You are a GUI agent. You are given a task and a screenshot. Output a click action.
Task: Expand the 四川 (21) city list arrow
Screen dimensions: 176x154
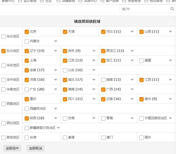pos(94,99)
